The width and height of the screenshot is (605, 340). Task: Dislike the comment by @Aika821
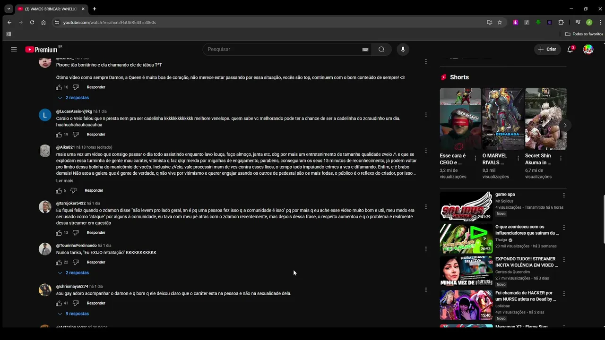pos(73,190)
